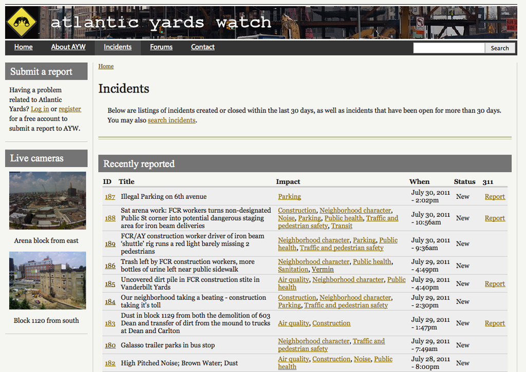Viewport: 526px width, 372px height.
Task: Click the Search button
Action: point(500,48)
